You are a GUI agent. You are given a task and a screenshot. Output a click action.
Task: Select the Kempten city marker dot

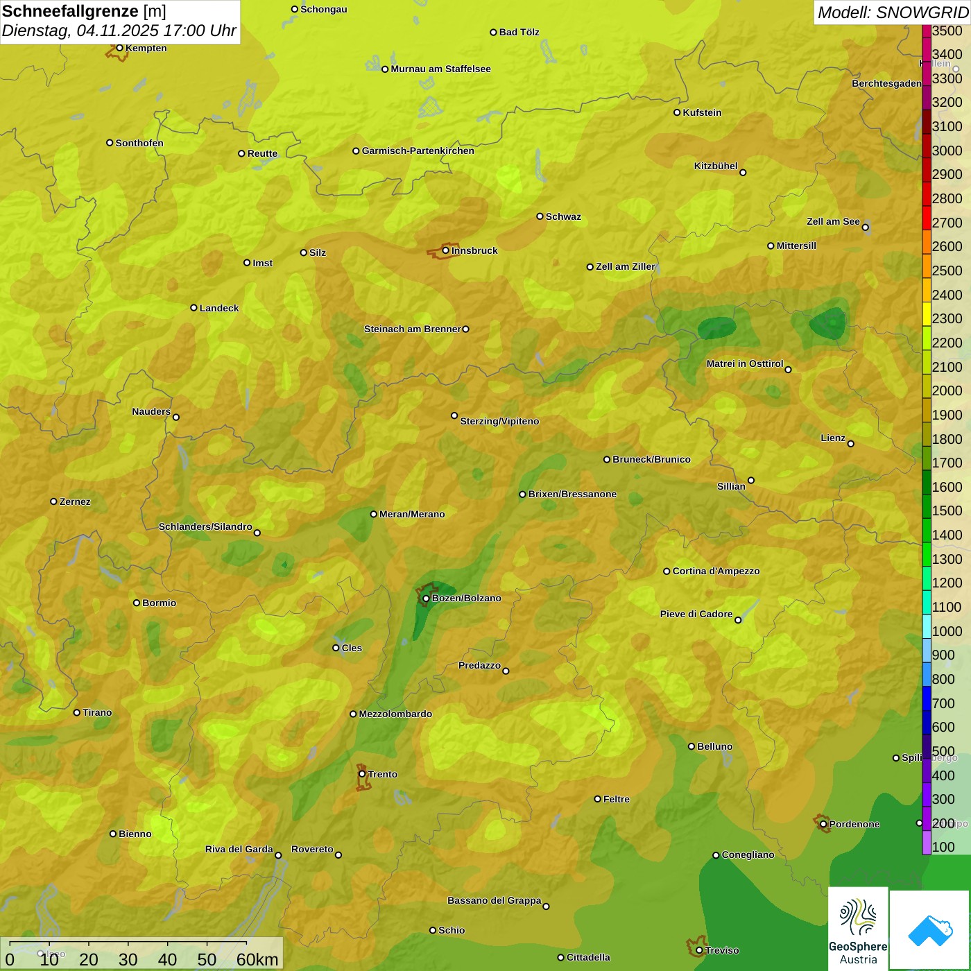tap(119, 48)
